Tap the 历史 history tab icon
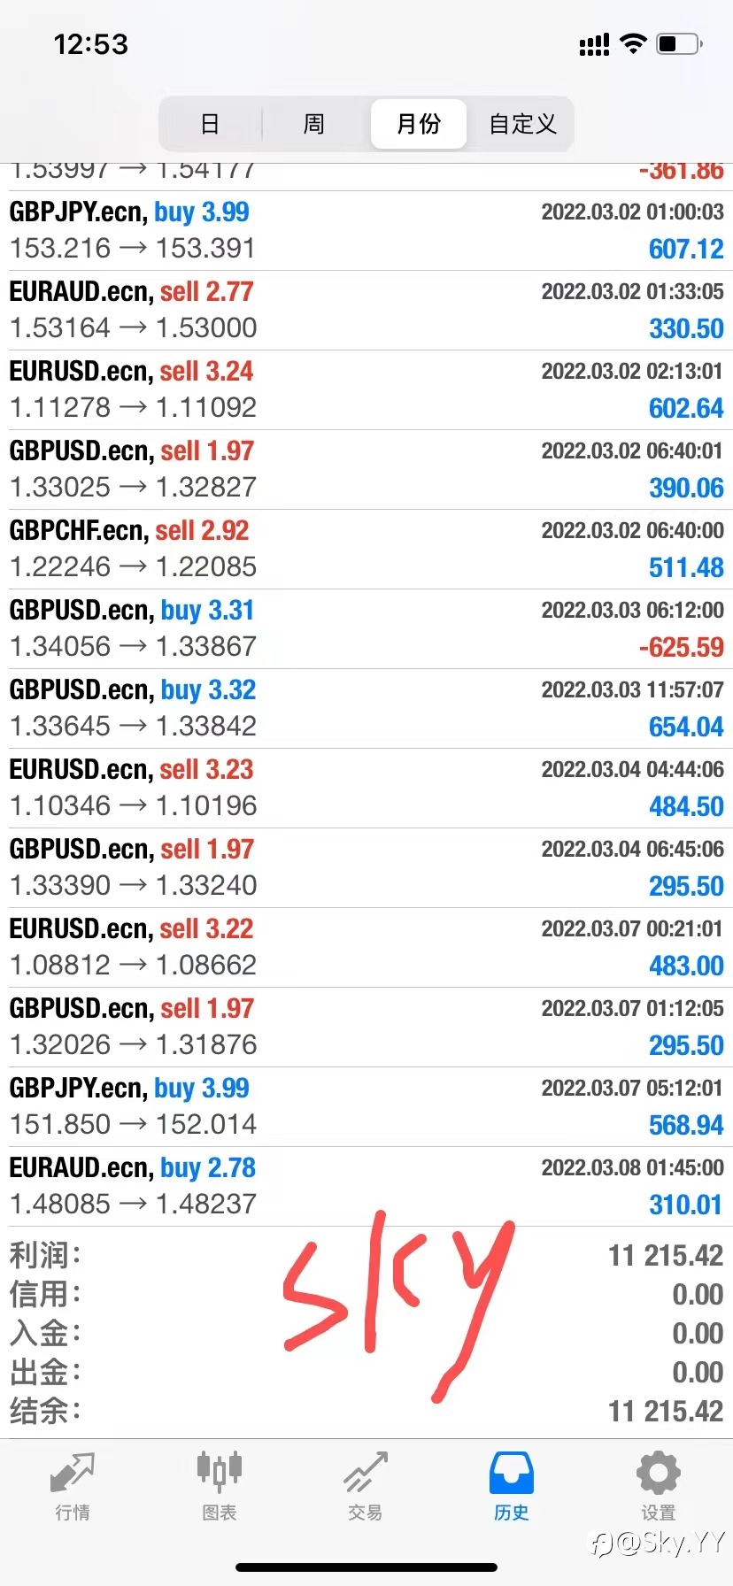Screen dimensions: 733x1586 coord(512,1473)
